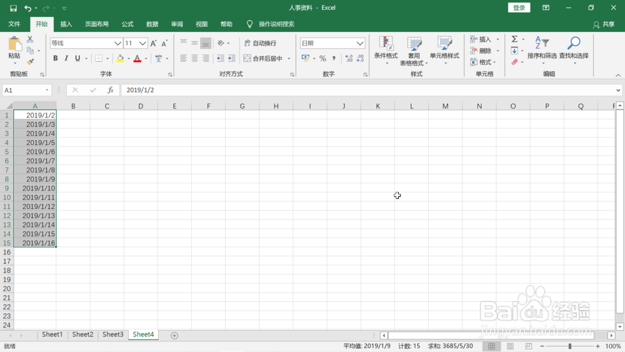Click the Comma Style icon
Screen dimensions: 625x352
coord(334,59)
